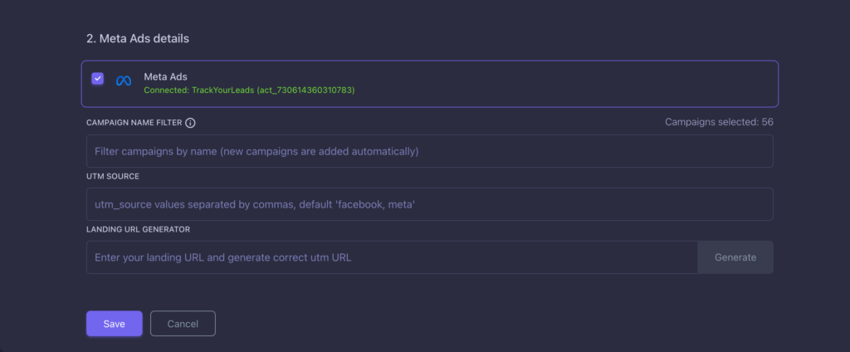
Task: Click the Campaigns selected: 56 counter
Action: (x=719, y=122)
